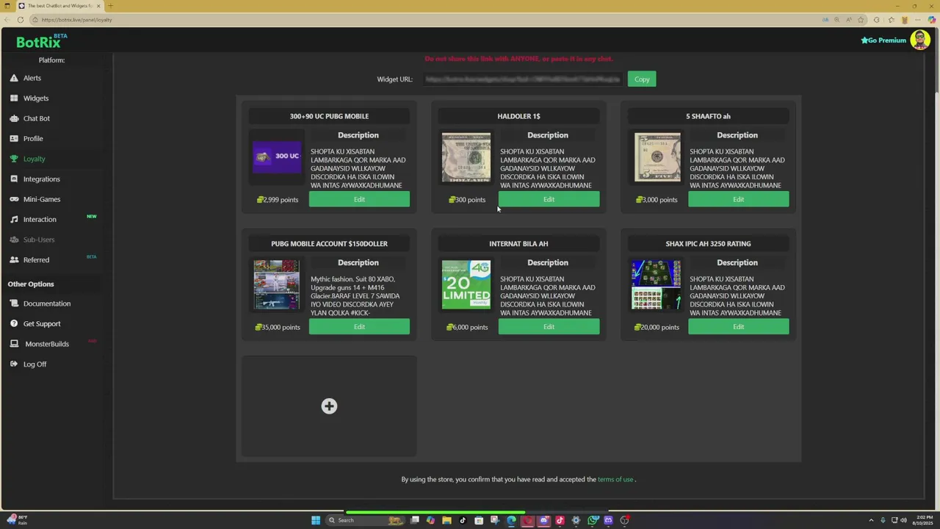Open browser settings and more menu
Screen dimensions: 940x529
point(918,20)
